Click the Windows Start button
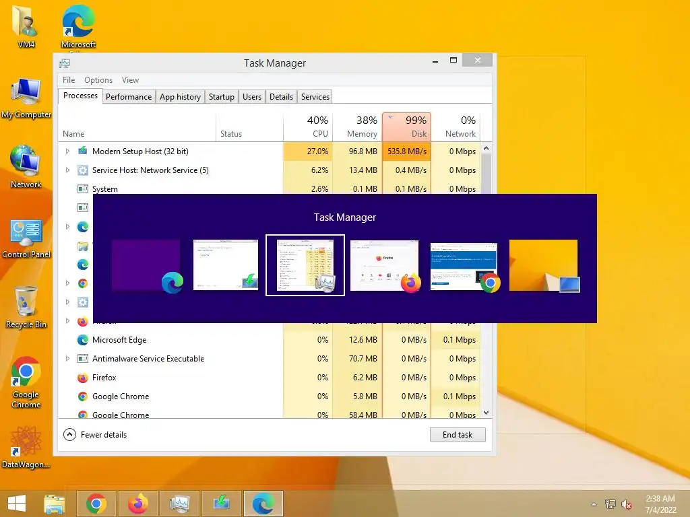This screenshot has width=690, height=517. pos(17,504)
